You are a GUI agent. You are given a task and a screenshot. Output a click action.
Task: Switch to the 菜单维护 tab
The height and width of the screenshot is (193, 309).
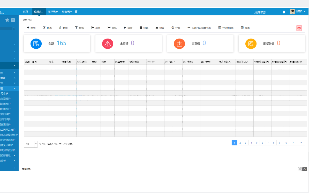tap(53, 12)
